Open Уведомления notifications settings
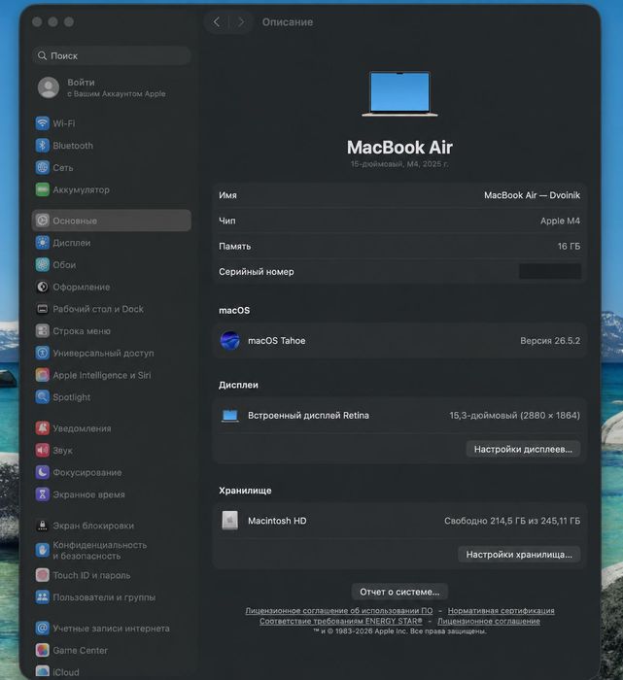This screenshot has height=680, width=623. [x=112, y=428]
